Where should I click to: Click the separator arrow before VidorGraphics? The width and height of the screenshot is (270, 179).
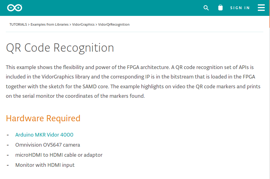70,24
